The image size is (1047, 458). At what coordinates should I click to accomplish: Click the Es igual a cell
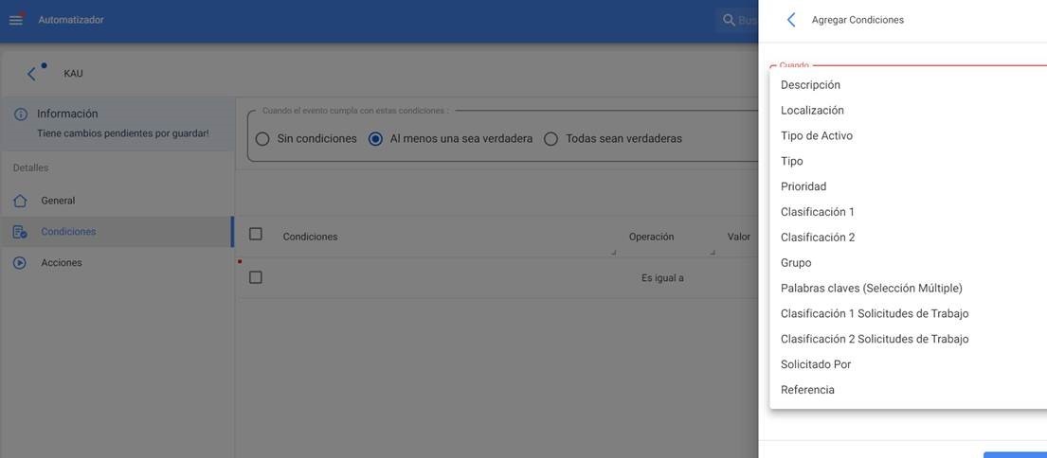[x=662, y=278]
